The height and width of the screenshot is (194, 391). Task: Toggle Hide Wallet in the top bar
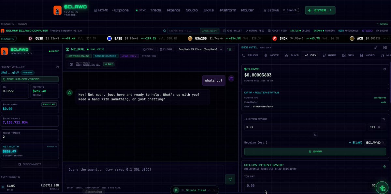[x=232, y=31]
